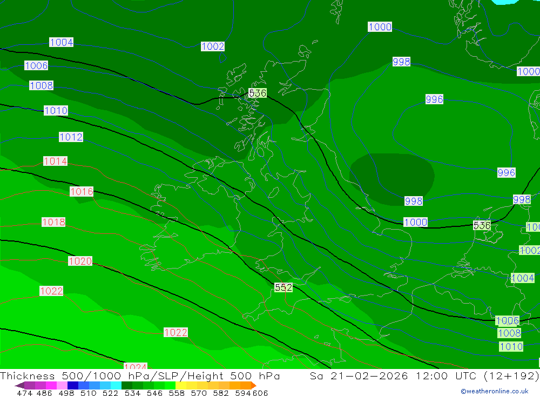Click the 546 legend value
This screenshot has width=540, height=396.
click(154, 393)
